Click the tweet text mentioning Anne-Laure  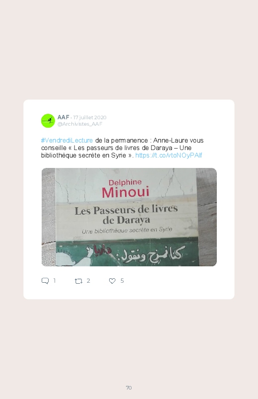[x=123, y=148]
